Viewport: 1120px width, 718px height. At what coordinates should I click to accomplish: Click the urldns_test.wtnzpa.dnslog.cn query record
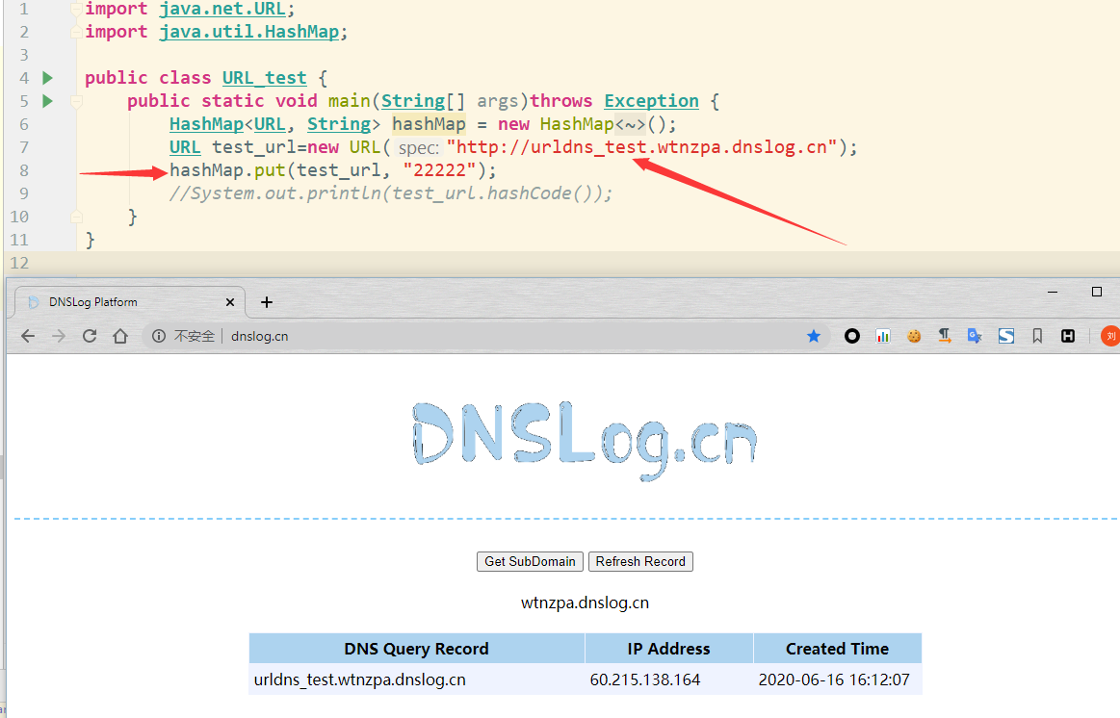(x=360, y=680)
